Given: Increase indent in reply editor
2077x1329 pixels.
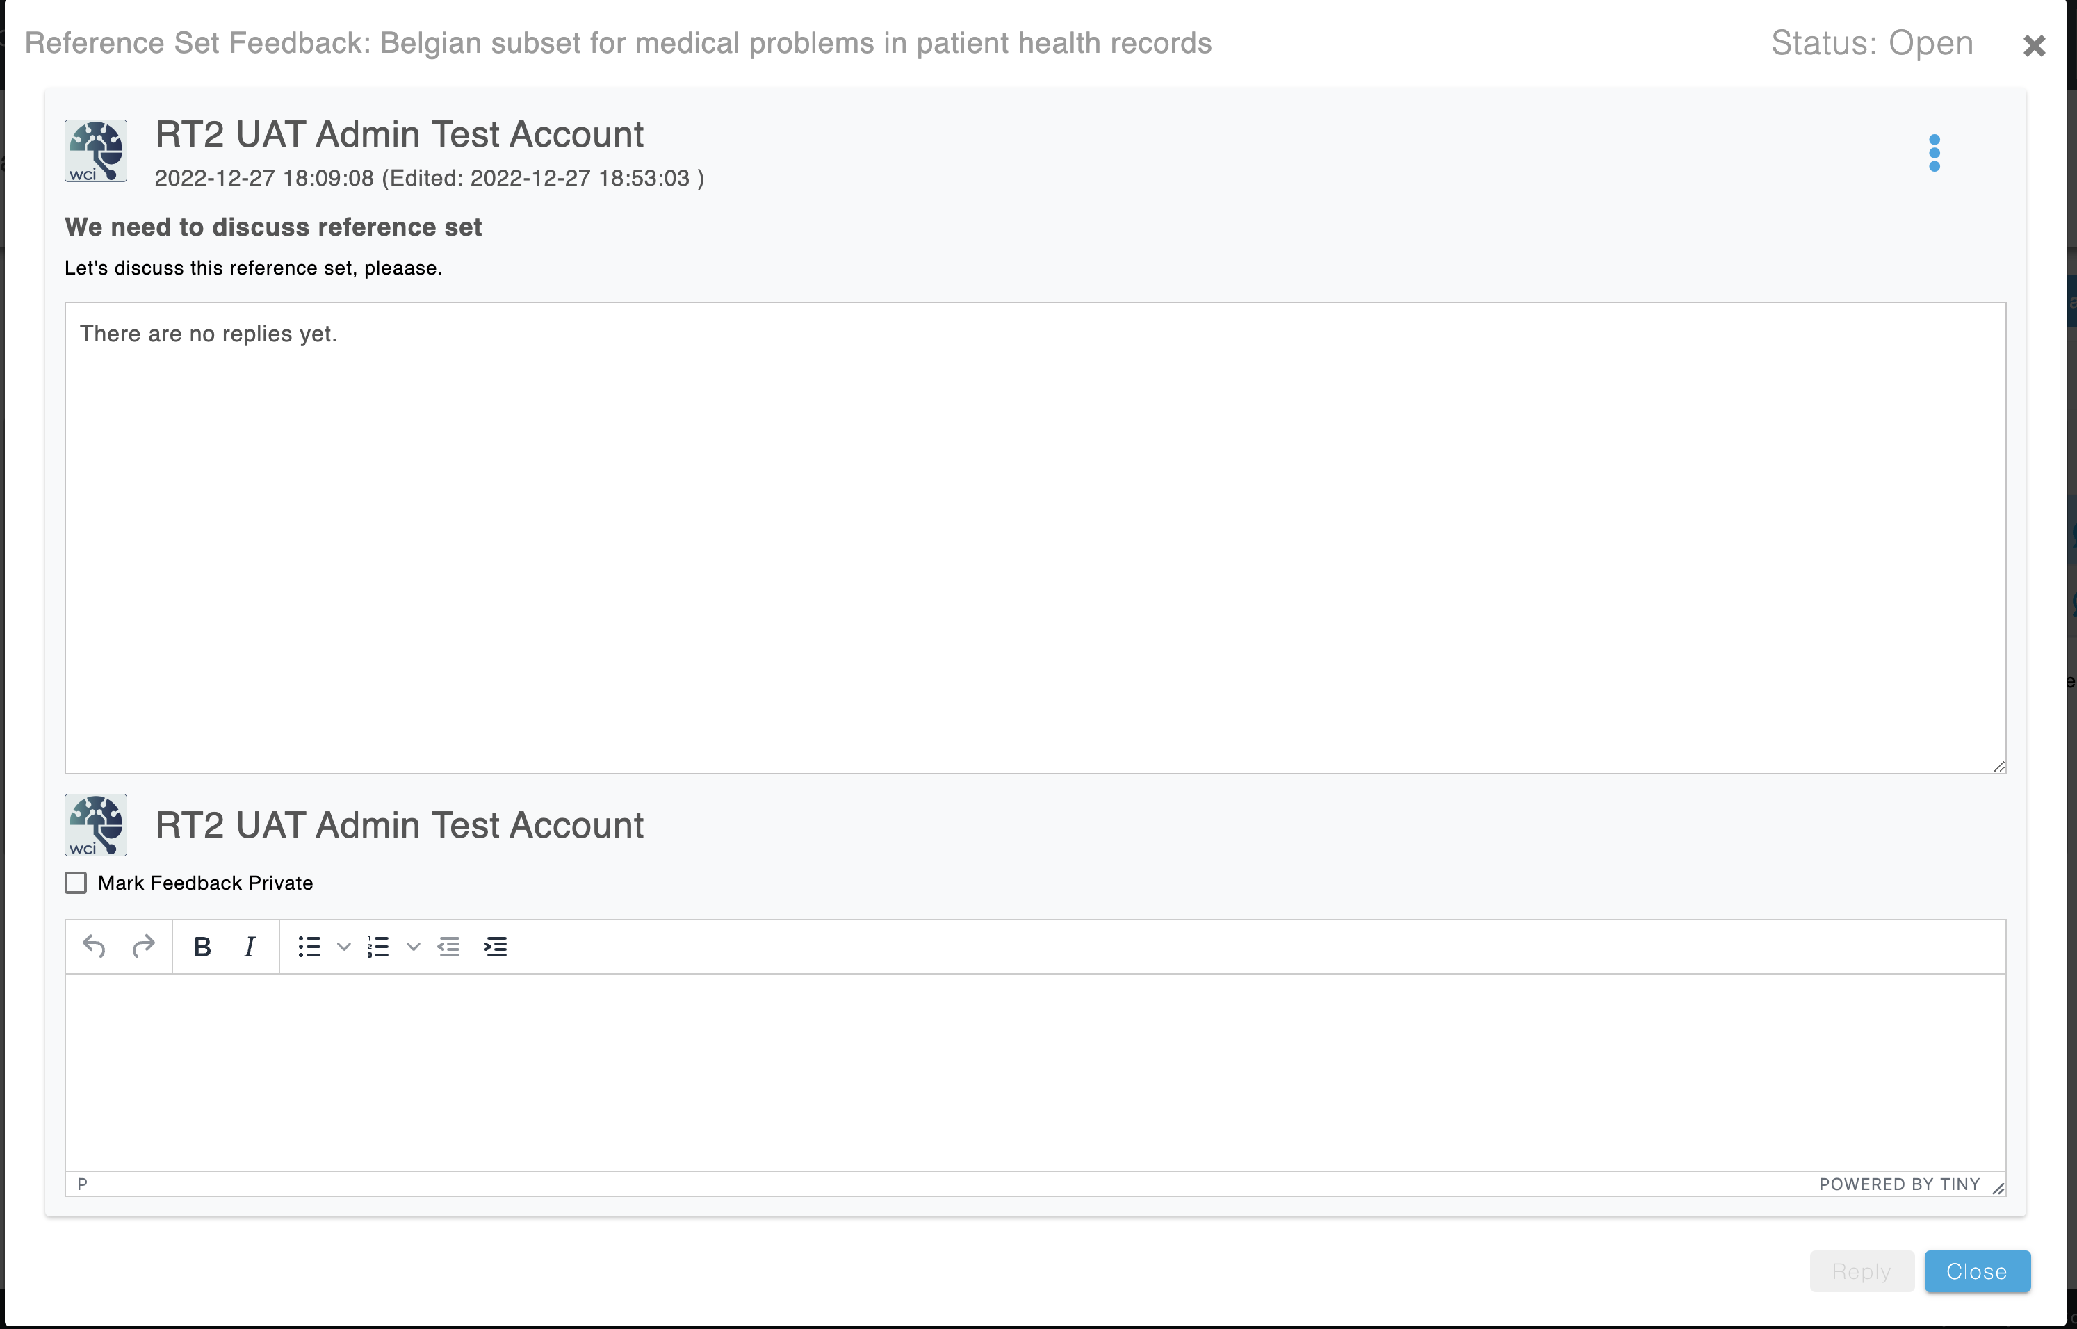Looking at the screenshot, I should click(496, 947).
